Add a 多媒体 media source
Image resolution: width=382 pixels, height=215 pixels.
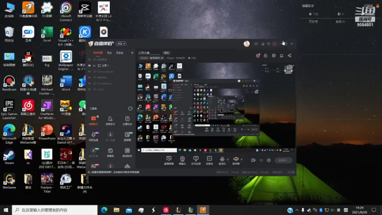point(209,161)
